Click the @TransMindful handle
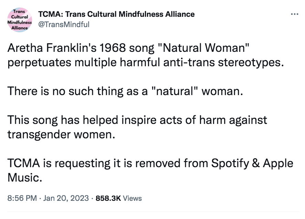The height and width of the screenshot is (219, 305). point(64,25)
